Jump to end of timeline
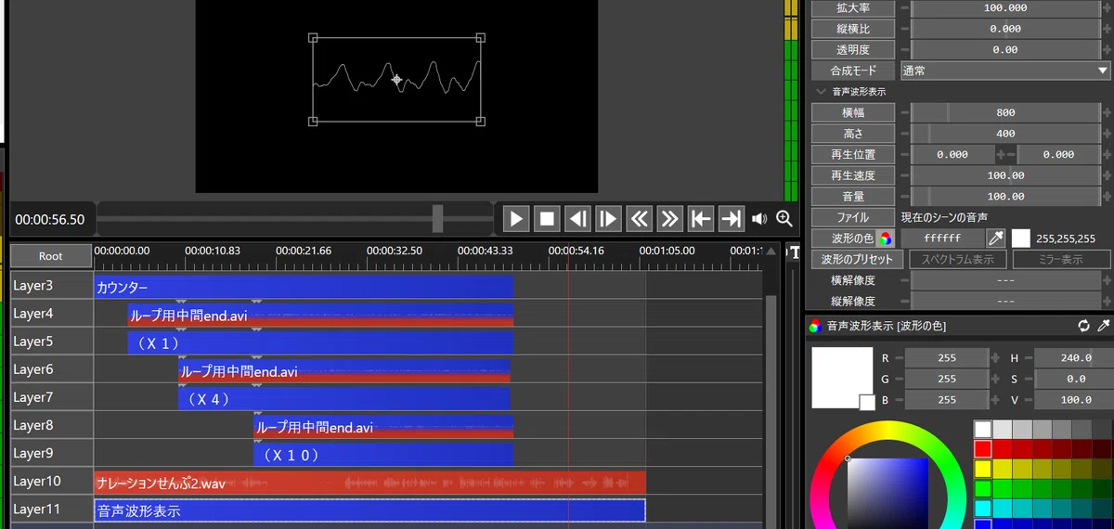The width and height of the screenshot is (1114, 529). (731, 219)
